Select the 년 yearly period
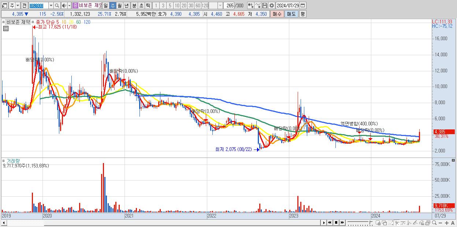457x227 pixels. click(x=126, y=5)
